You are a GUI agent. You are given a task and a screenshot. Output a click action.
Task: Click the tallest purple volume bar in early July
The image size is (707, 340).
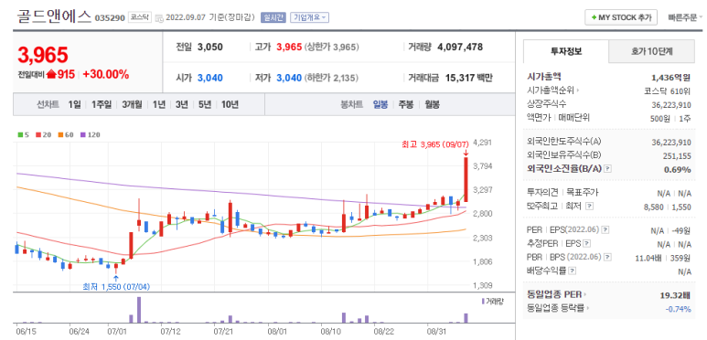click(139, 310)
